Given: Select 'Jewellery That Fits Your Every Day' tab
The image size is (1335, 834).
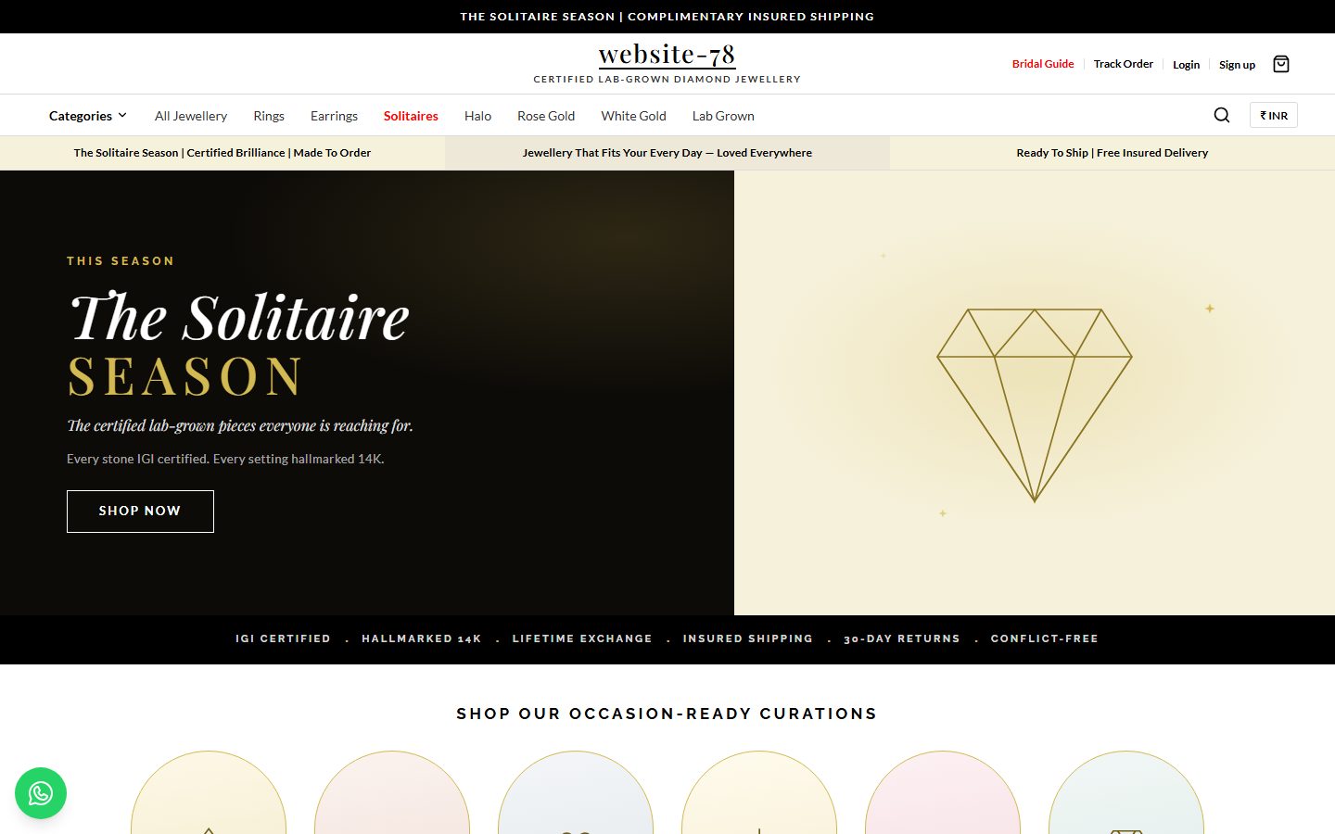Looking at the screenshot, I should pyautogui.click(x=667, y=153).
